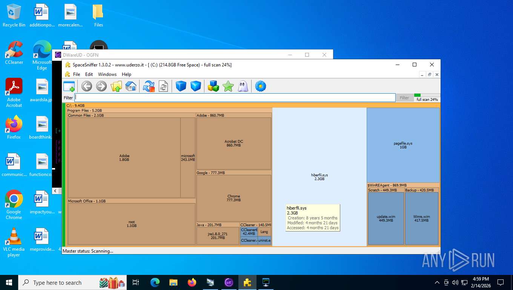Select the 42.4MB CCleaner64 block
The image size is (513, 290).
pos(249,232)
